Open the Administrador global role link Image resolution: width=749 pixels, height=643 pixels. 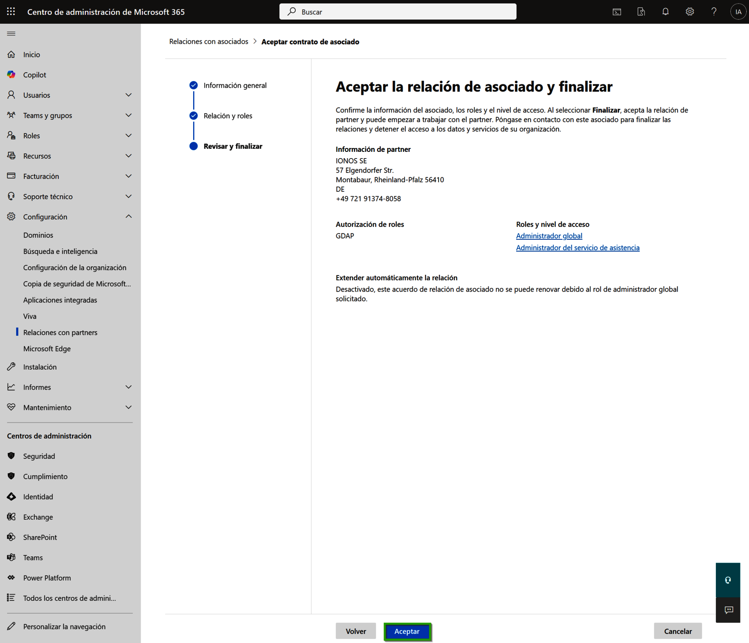click(549, 236)
